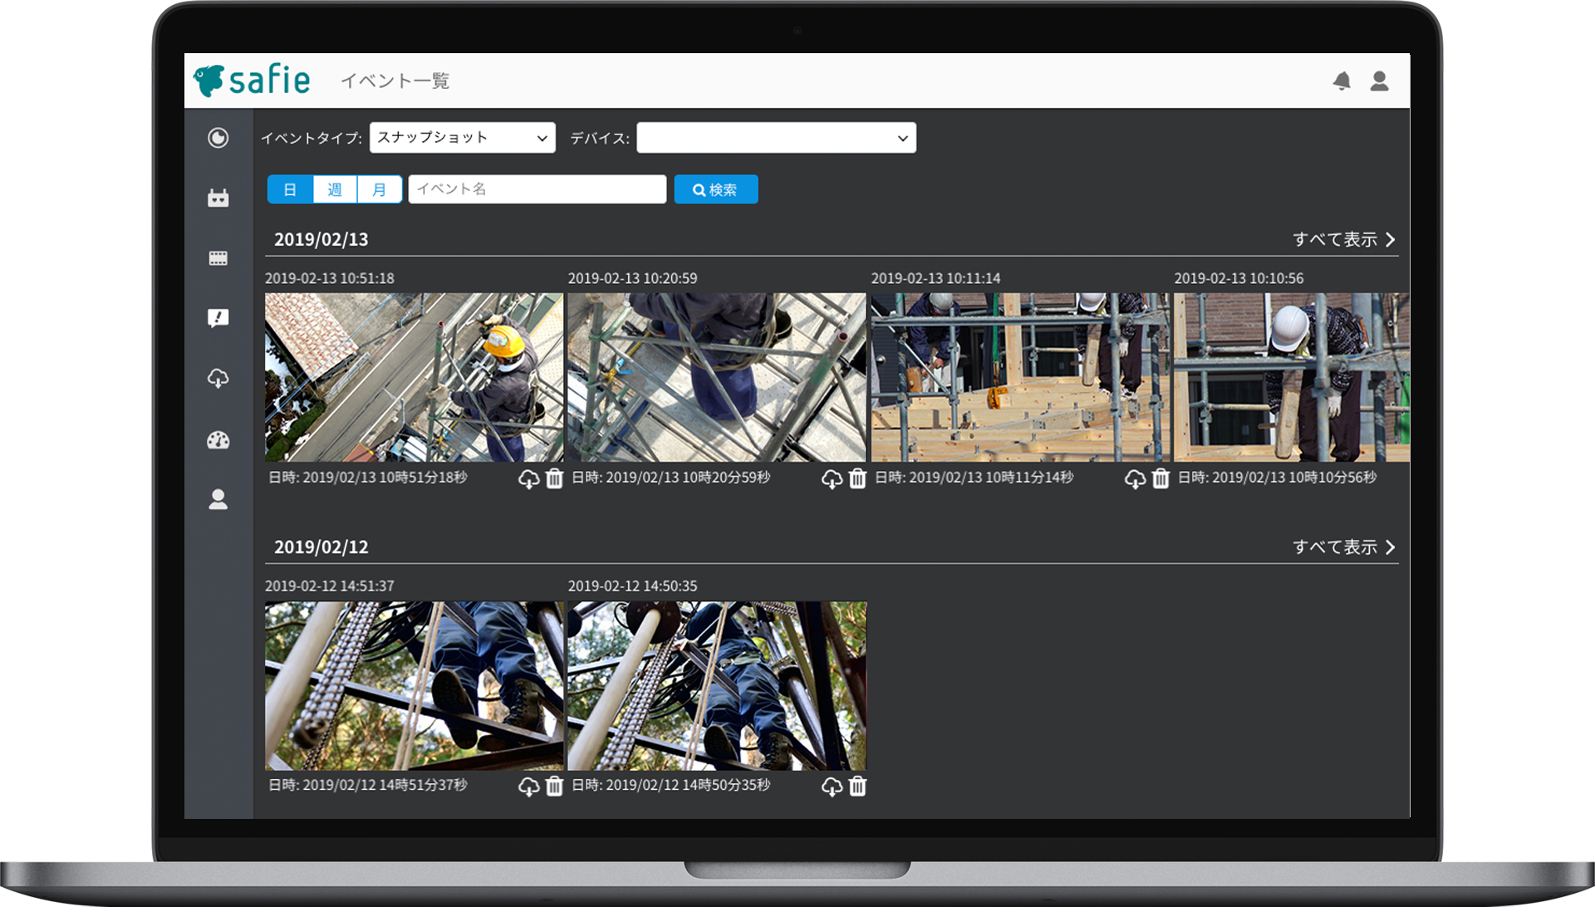Switch to week view with 週 toggle

point(335,189)
